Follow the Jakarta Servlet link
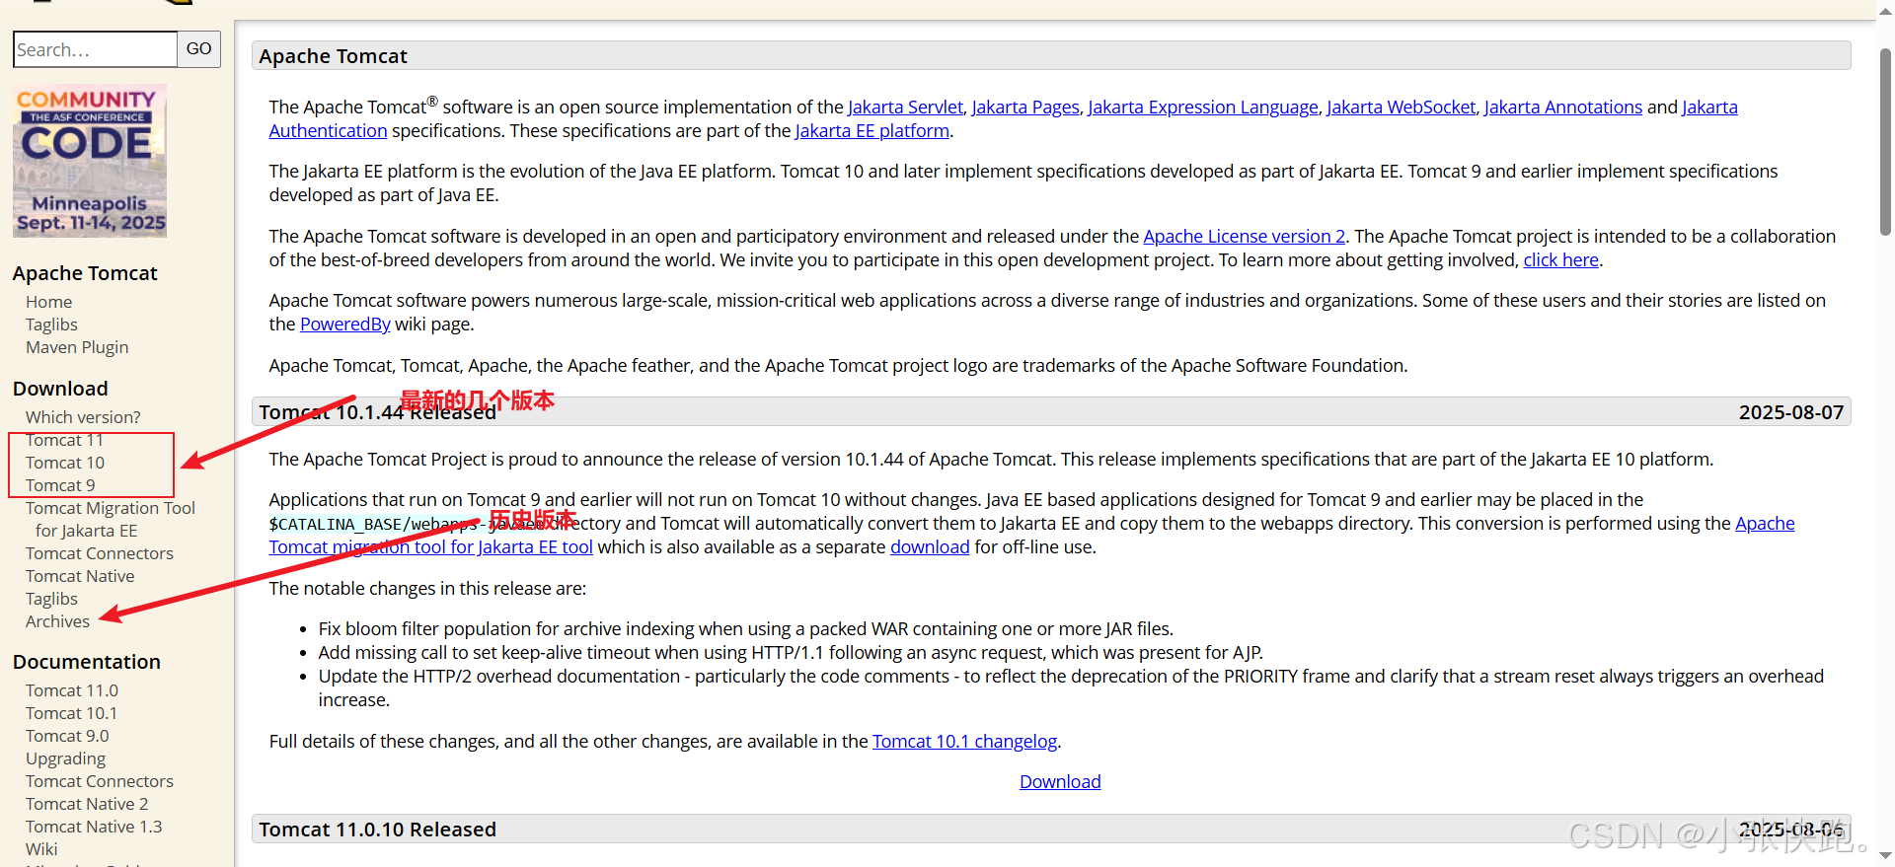The image size is (1895, 867). [x=905, y=107]
